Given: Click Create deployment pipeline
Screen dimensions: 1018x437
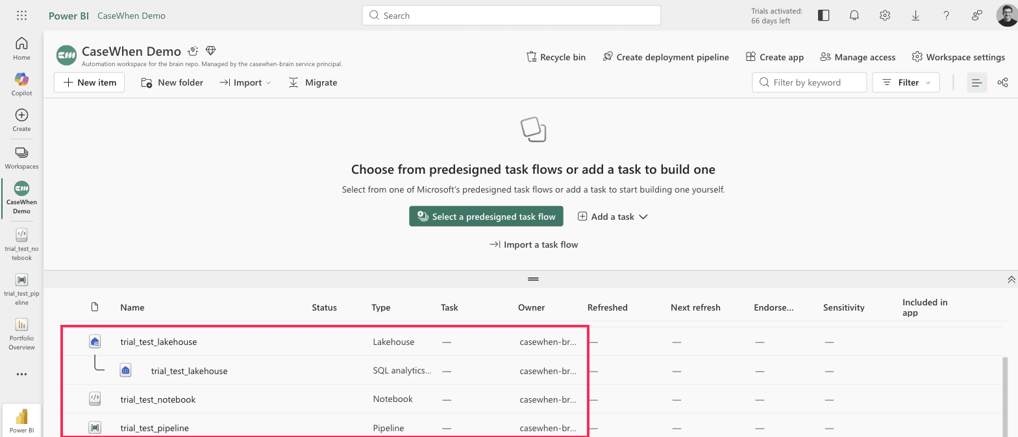Looking at the screenshot, I should 665,57.
